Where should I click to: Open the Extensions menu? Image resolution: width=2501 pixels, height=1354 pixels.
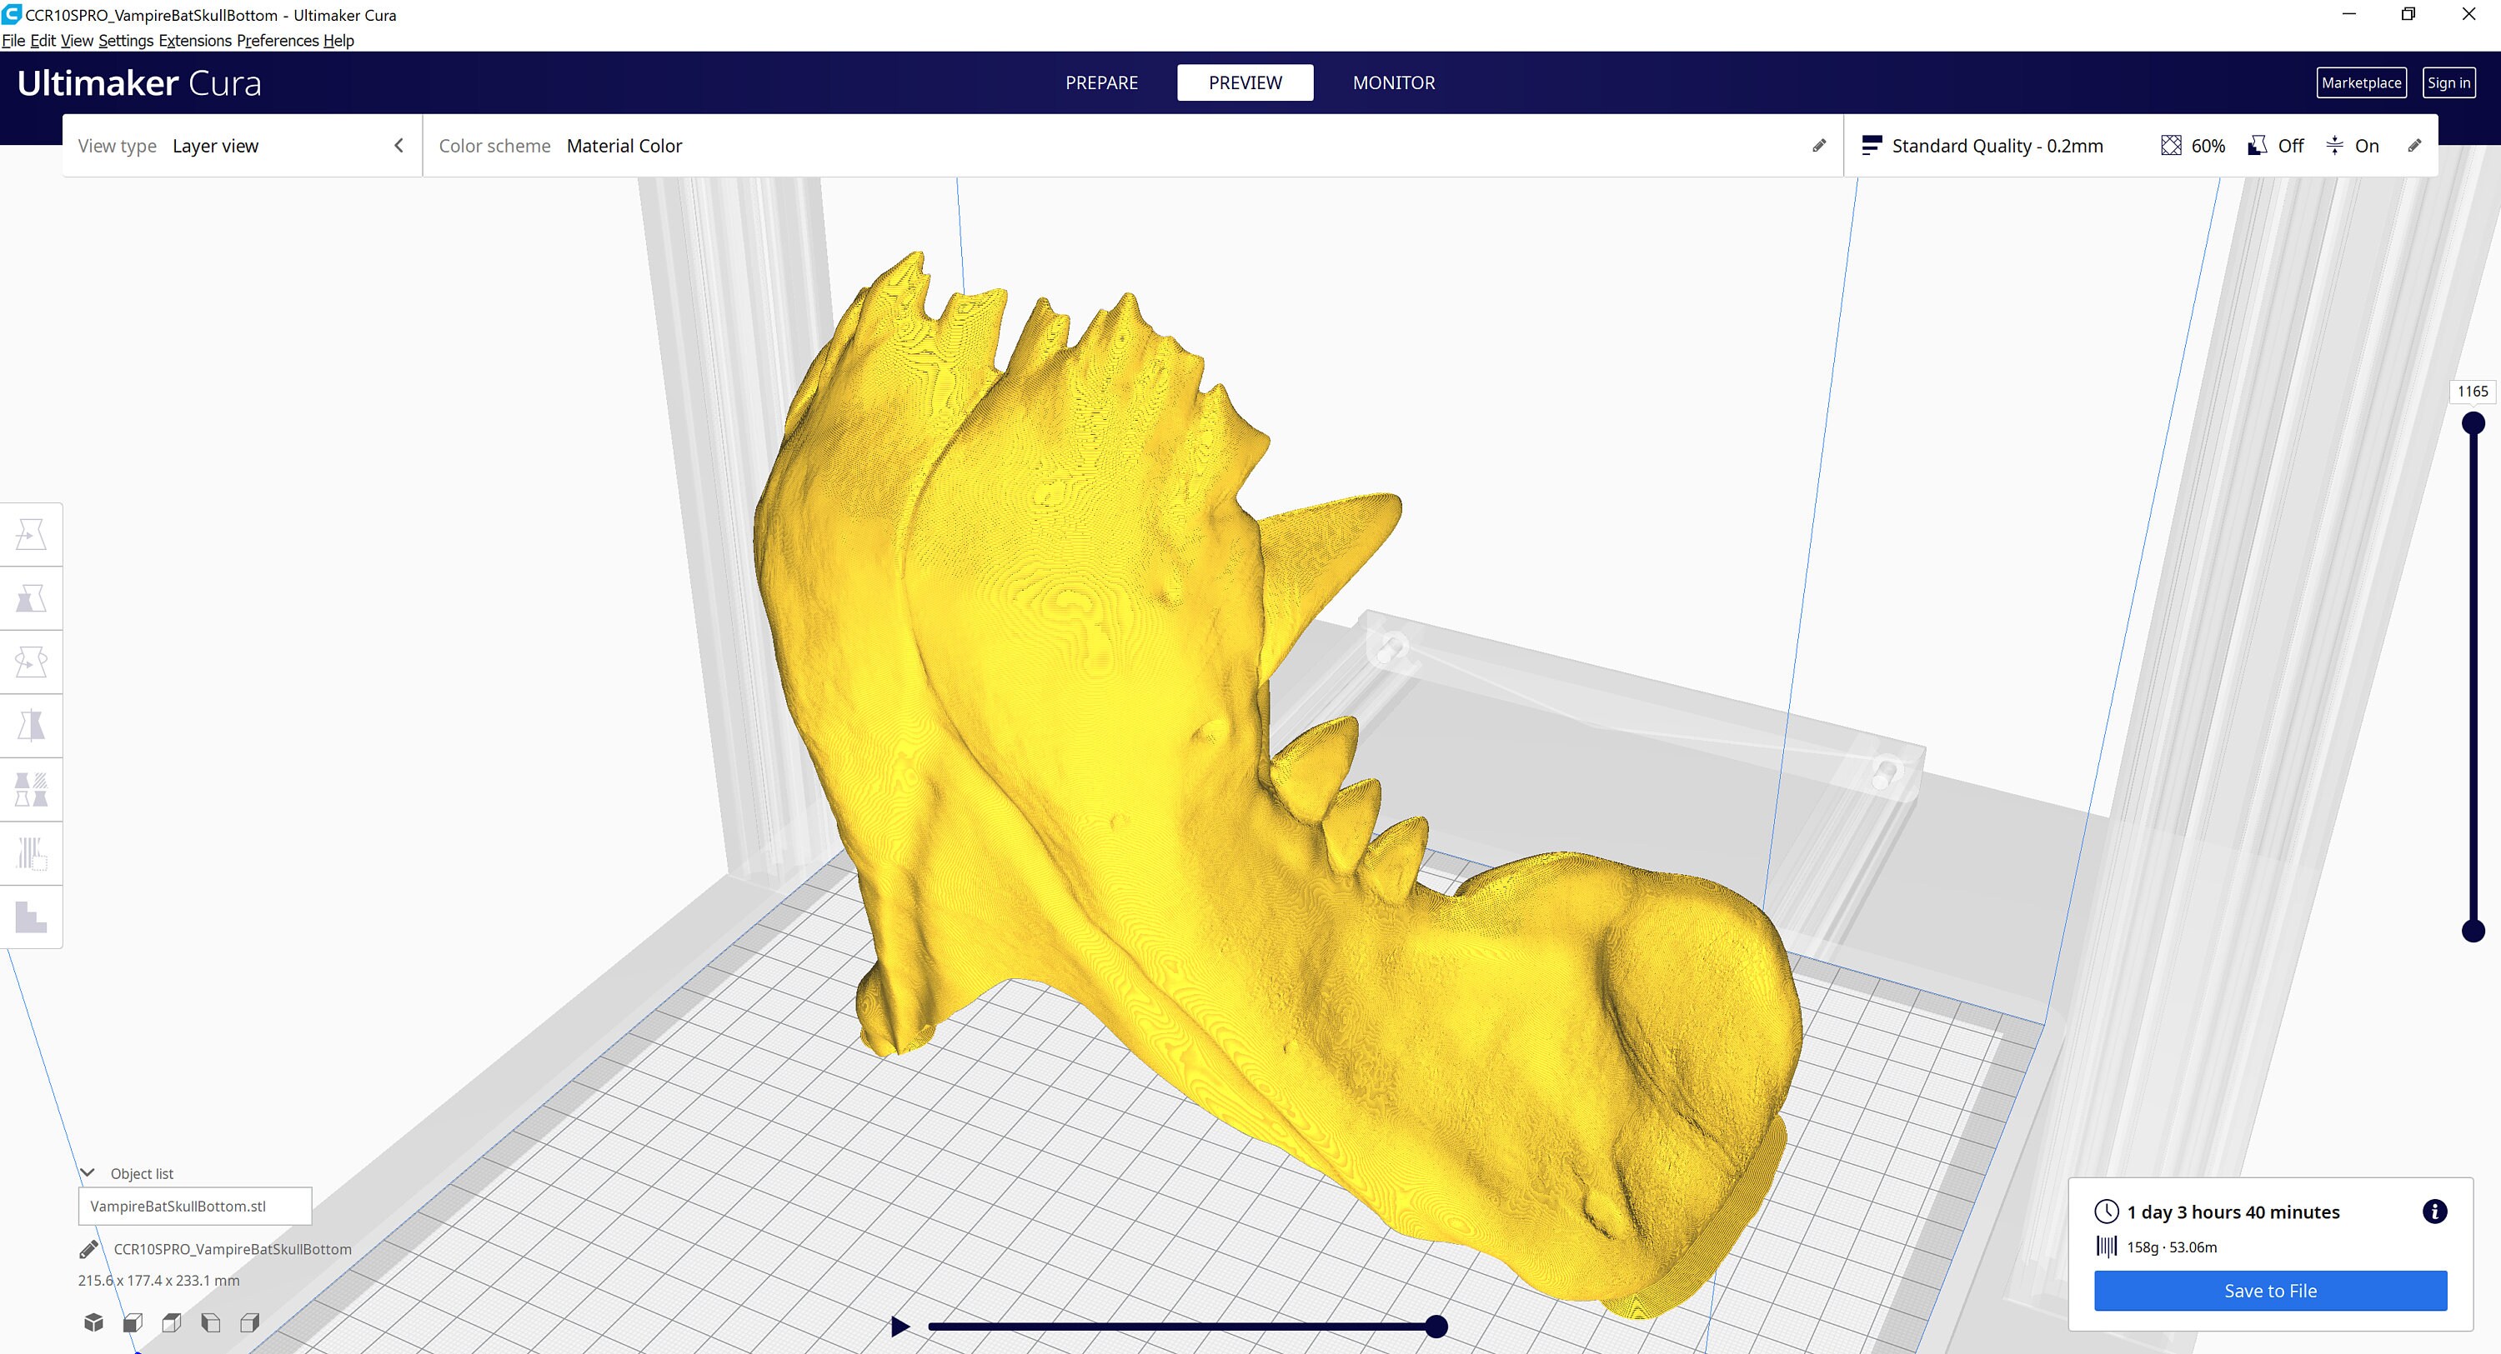[195, 41]
